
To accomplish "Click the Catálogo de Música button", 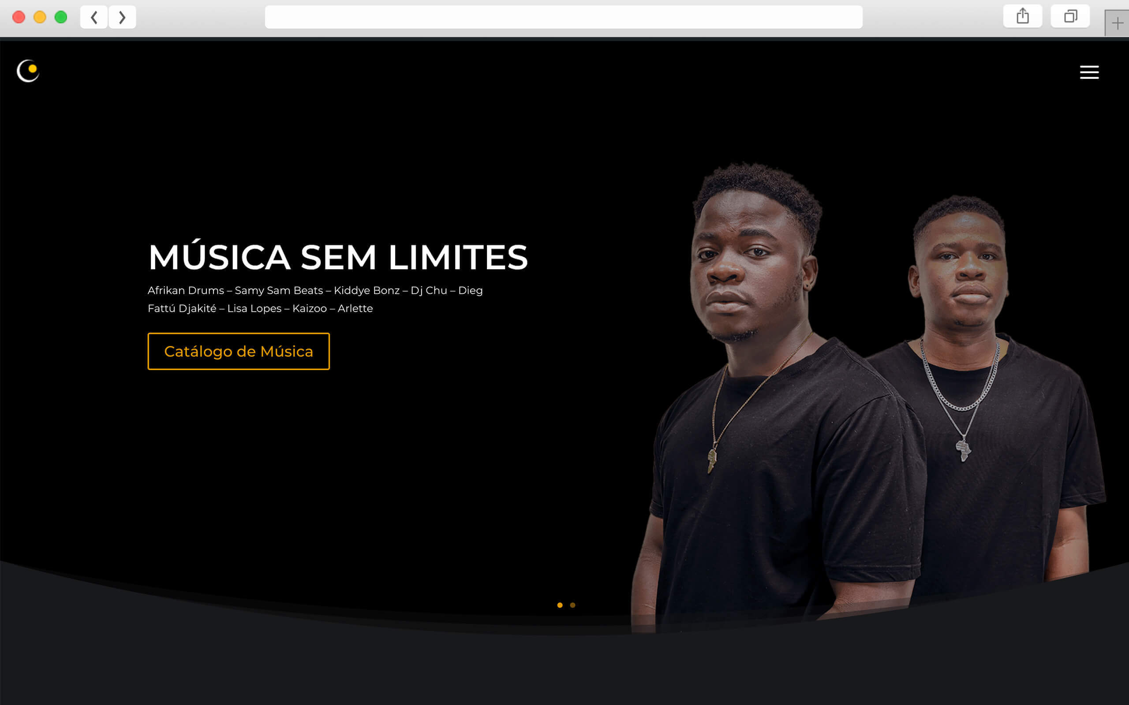I will (x=239, y=351).
